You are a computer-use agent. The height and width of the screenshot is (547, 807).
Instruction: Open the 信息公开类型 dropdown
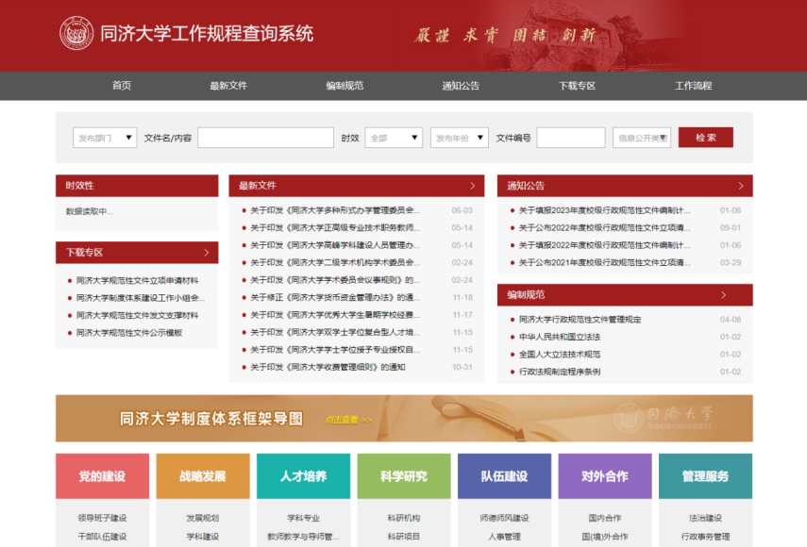[x=642, y=138]
